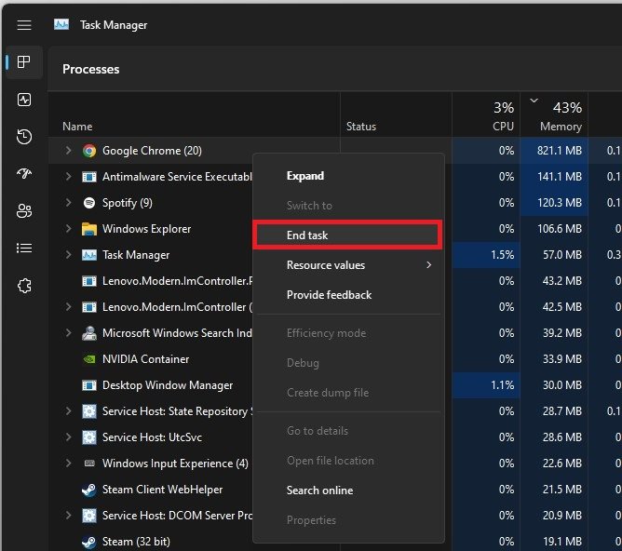Open the Resource values submenu

(348, 265)
